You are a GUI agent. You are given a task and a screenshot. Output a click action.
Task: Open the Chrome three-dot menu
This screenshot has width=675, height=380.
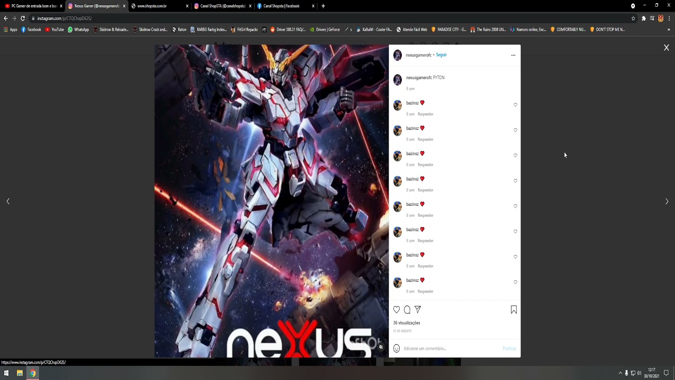(669, 18)
